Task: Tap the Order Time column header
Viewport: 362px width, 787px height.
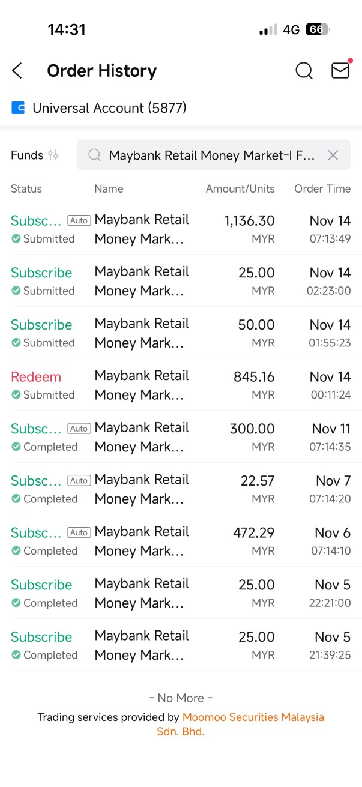Action: (322, 188)
